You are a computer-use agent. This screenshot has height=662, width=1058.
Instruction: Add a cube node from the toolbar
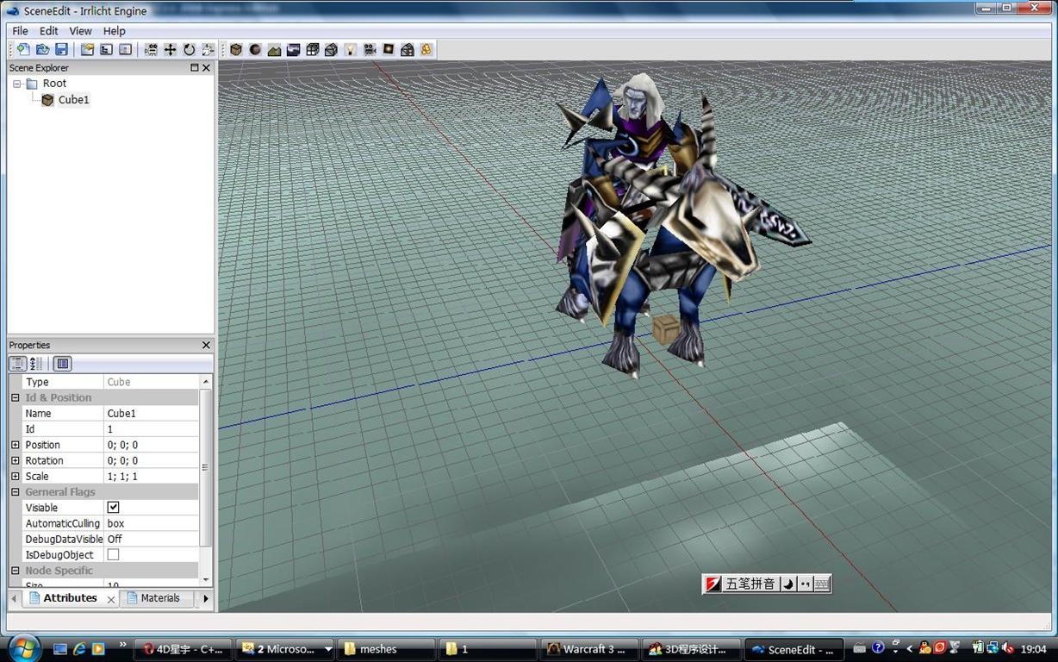tap(236, 50)
